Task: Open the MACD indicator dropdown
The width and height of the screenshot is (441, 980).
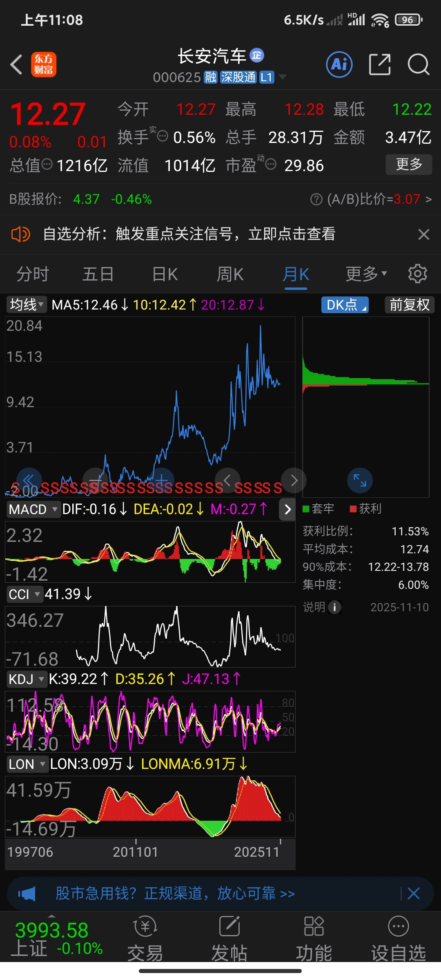Action: (33, 509)
